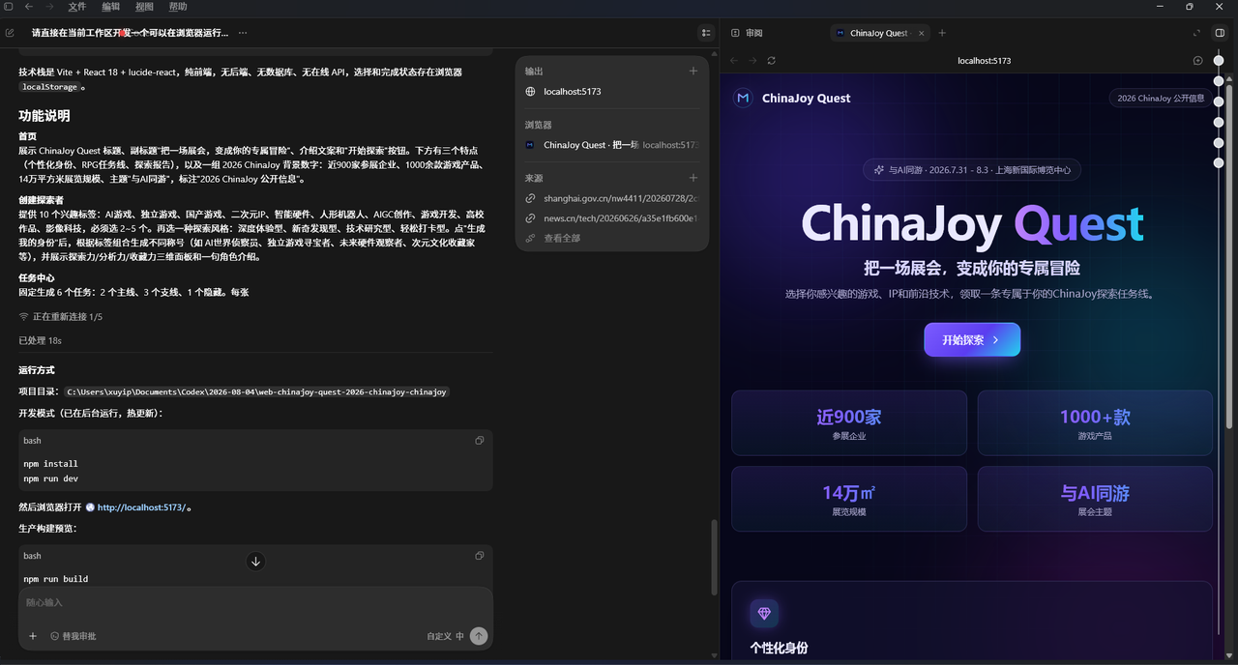
Task: Open the 自定义 mode dropdown
Action: tap(439, 636)
